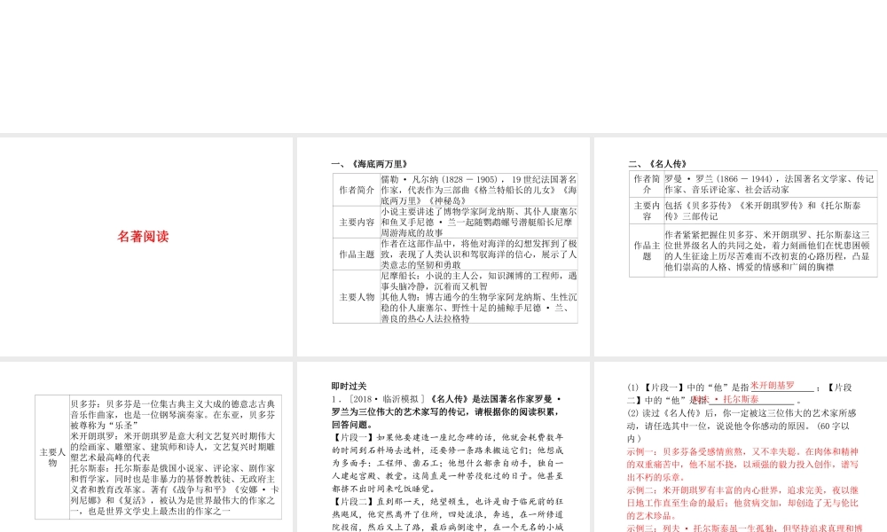Click the 罗曼·罗兰 author description cell

point(771,184)
